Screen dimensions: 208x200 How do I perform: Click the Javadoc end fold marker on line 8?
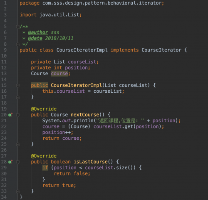coord(18,44)
